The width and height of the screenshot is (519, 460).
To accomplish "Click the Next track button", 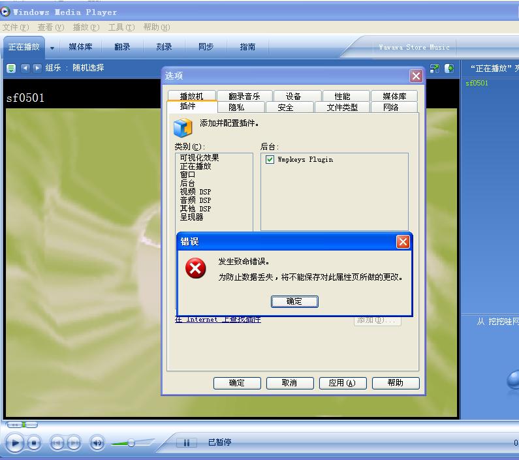I will (x=74, y=443).
